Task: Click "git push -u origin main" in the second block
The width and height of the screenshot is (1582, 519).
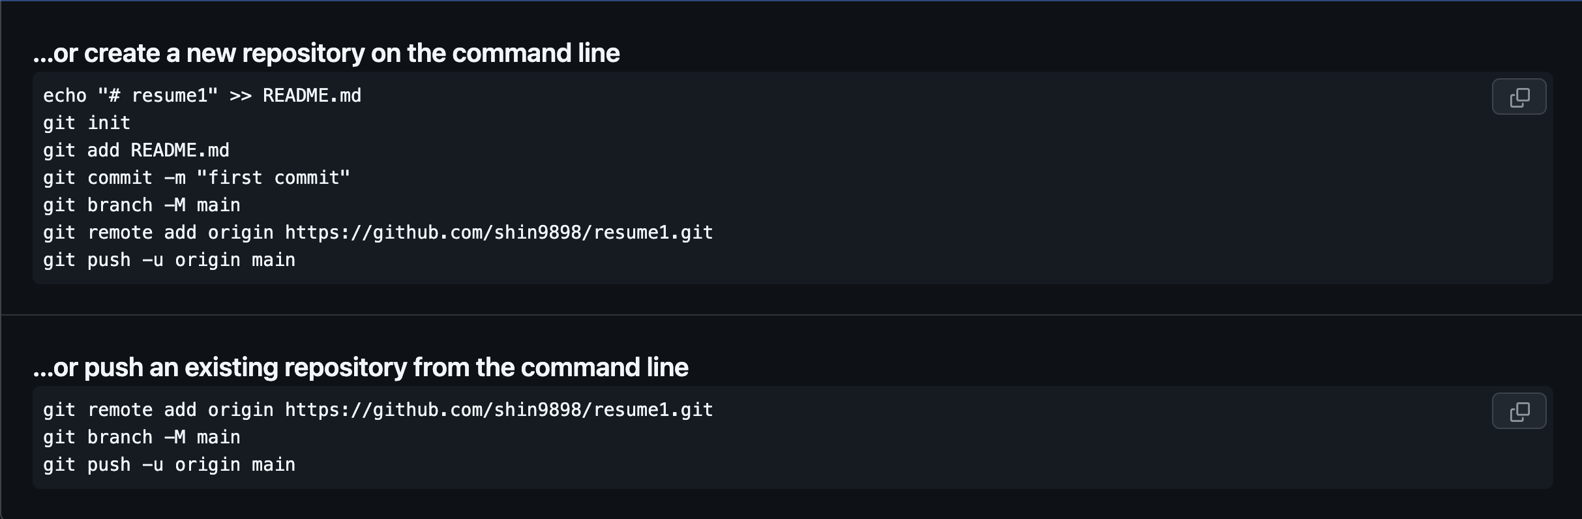Action: [170, 465]
